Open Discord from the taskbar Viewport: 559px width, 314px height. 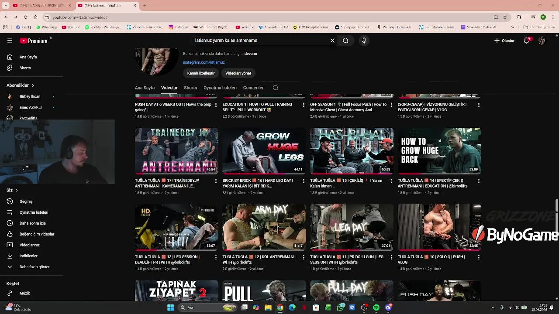click(x=388, y=307)
